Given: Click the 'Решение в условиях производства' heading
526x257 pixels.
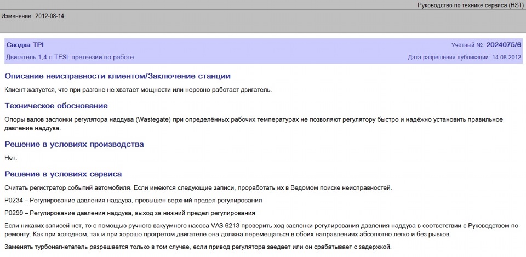Looking at the screenshot, I should [74, 144].
